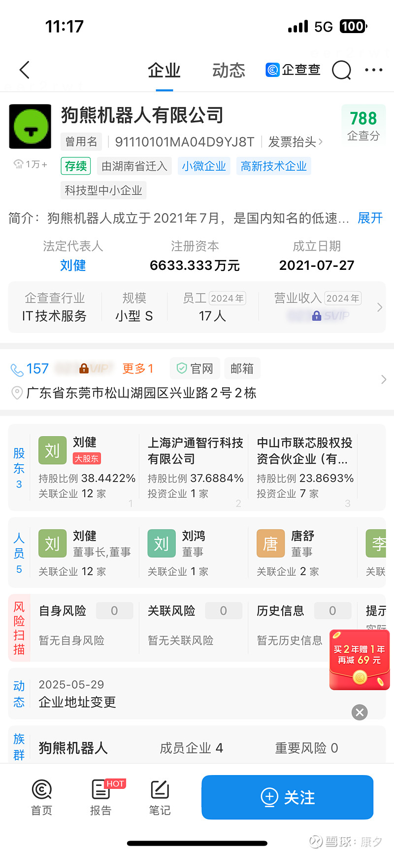Tap the 存续 status tag
This screenshot has height=854, width=394.
tap(76, 166)
